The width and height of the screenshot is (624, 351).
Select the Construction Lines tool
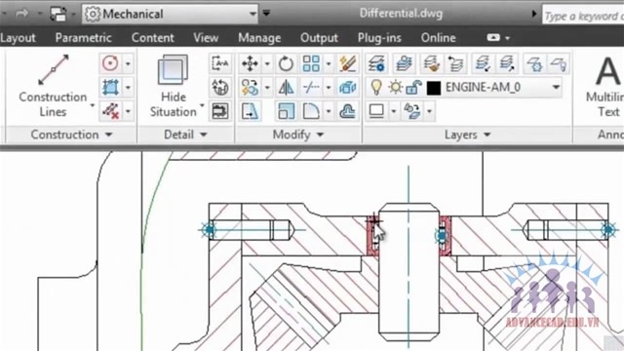53,85
